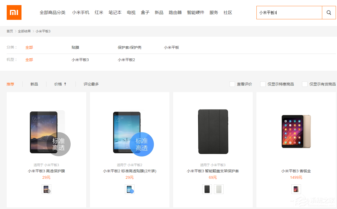337x209 pixels.
Task: Filter category by 保护套/保护壳
Action: pyautogui.click(x=130, y=47)
